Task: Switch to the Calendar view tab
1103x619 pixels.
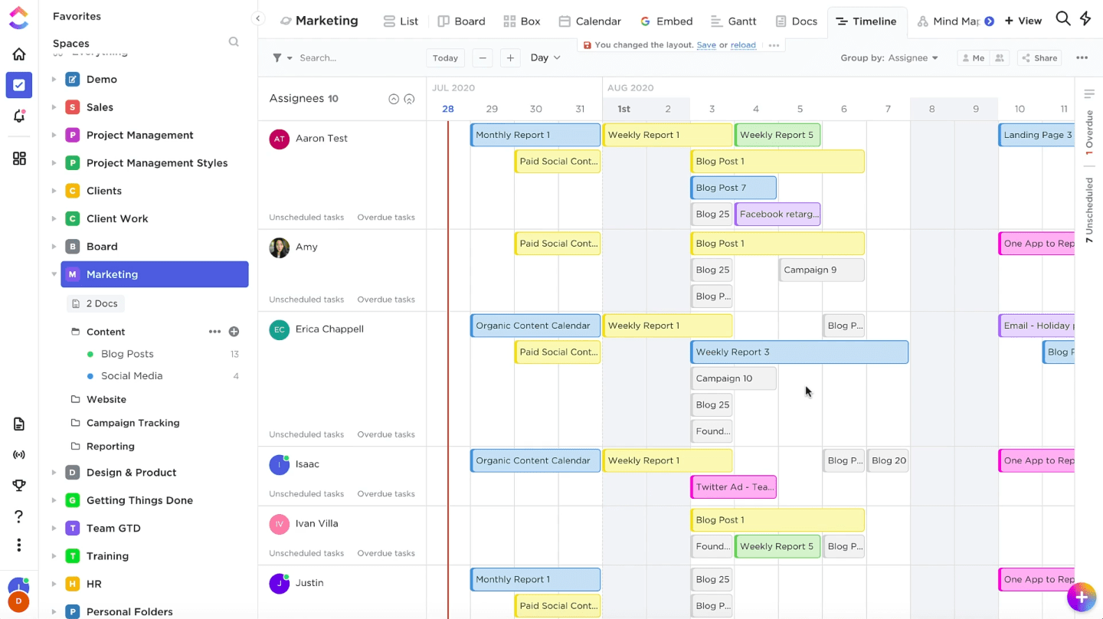Action: coord(590,21)
